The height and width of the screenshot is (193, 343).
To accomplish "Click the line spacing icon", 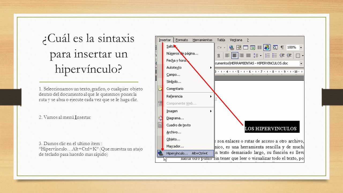I will [x=255, y=55].
